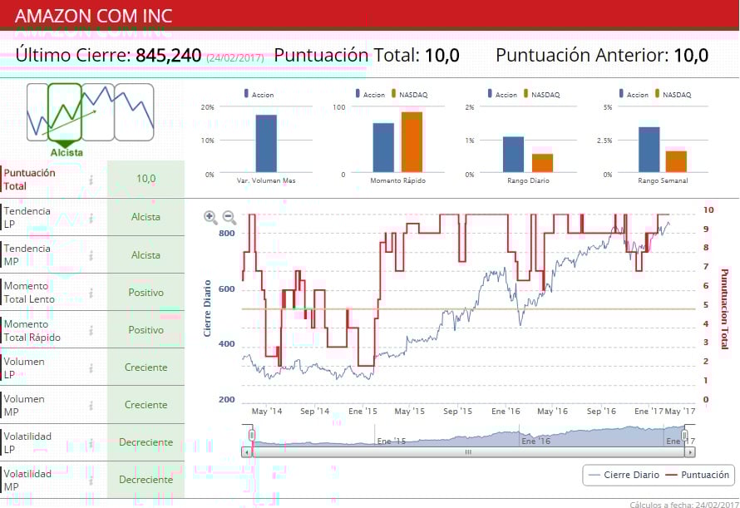Image resolution: width=740 pixels, height=508 pixels.
Task: Click the Cierre Diario y-axis title
Action: [x=207, y=308]
